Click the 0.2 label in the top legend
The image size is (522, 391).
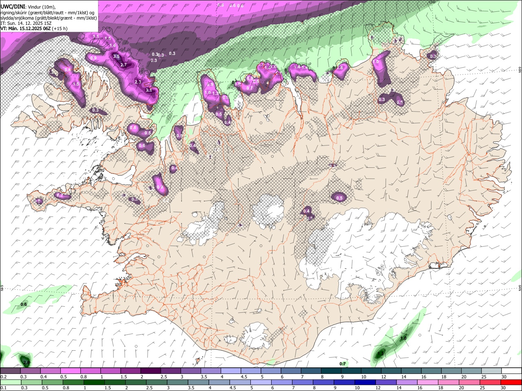[x=3, y=377]
